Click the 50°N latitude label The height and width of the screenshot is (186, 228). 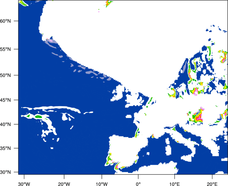click(5, 75)
